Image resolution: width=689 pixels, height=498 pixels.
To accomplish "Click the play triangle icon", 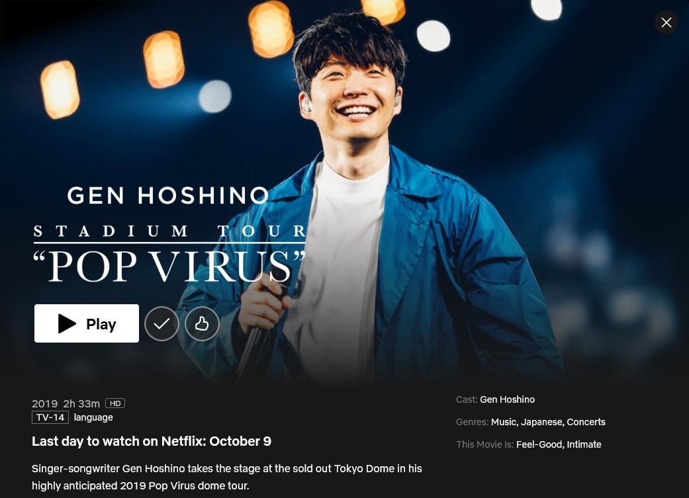I will (x=67, y=323).
